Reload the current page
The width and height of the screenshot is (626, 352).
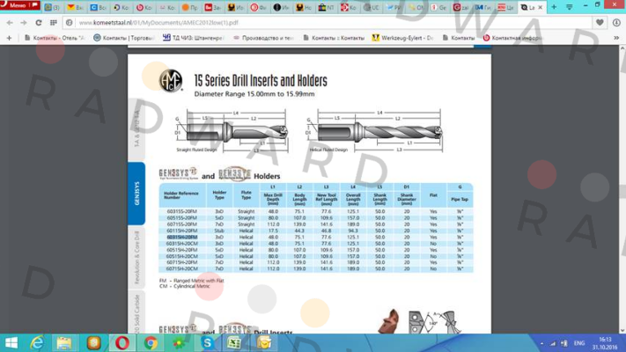39,23
